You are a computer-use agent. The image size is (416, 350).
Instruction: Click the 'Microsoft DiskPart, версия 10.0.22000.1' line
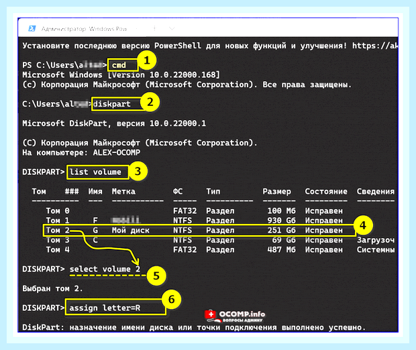tap(114, 123)
